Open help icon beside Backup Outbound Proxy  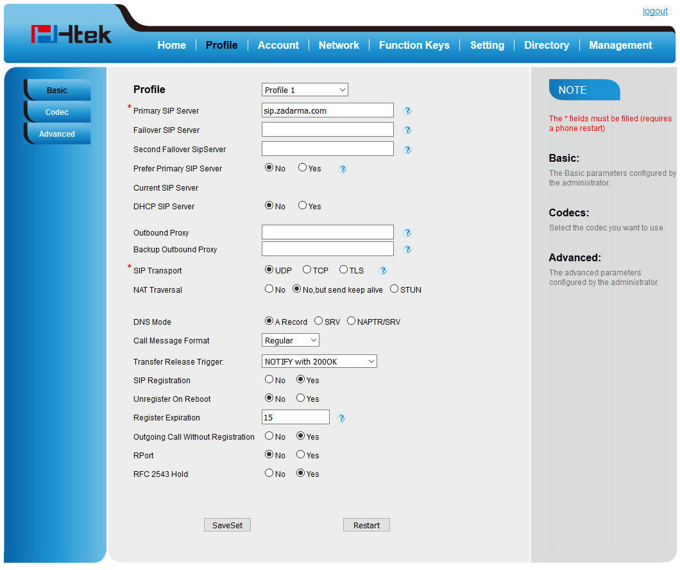(407, 250)
